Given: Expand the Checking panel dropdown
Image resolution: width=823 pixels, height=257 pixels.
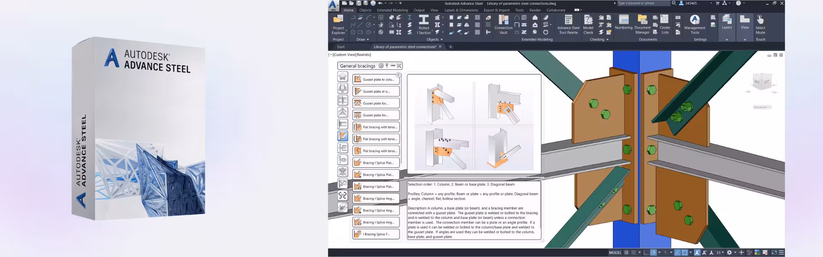Looking at the screenshot, I should click(x=599, y=39).
